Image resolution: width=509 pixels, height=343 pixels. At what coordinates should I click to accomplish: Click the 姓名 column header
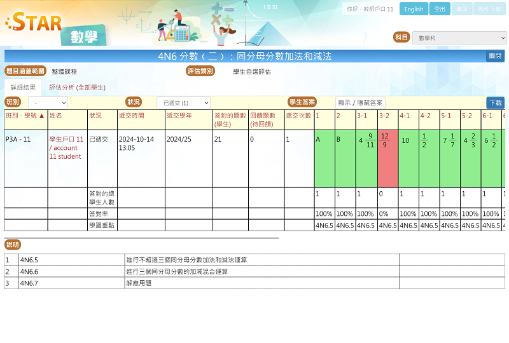56,116
